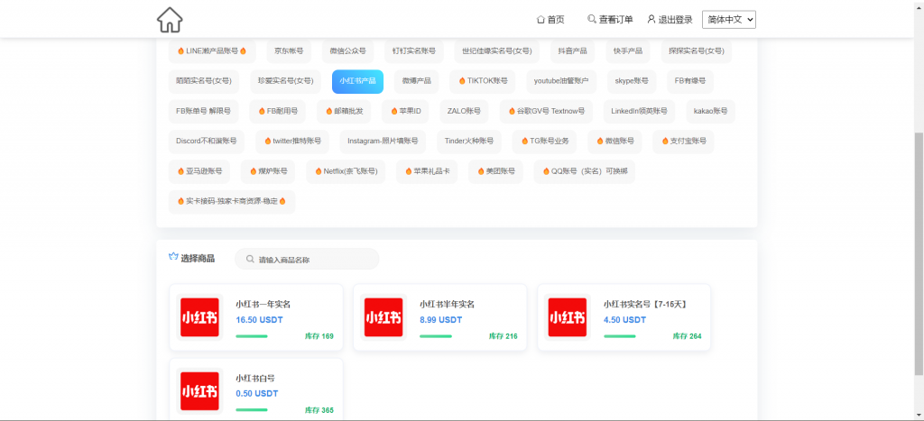Viewport: 924px width, 421px height.
Task: Click the magnifier icon in the product search box
Action: pos(250,259)
